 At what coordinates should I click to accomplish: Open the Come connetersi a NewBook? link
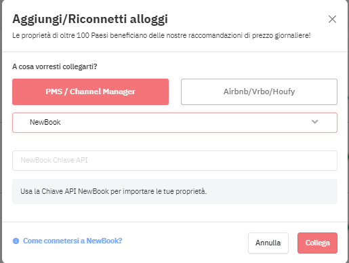pyautogui.click(x=73, y=241)
